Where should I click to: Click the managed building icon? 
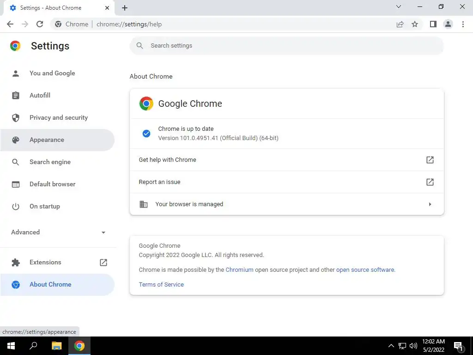tap(144, 204)
